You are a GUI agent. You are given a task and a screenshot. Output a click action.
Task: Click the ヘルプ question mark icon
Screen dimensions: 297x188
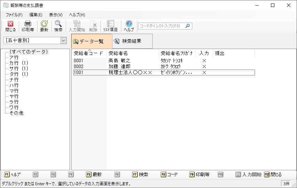point(129,26)
